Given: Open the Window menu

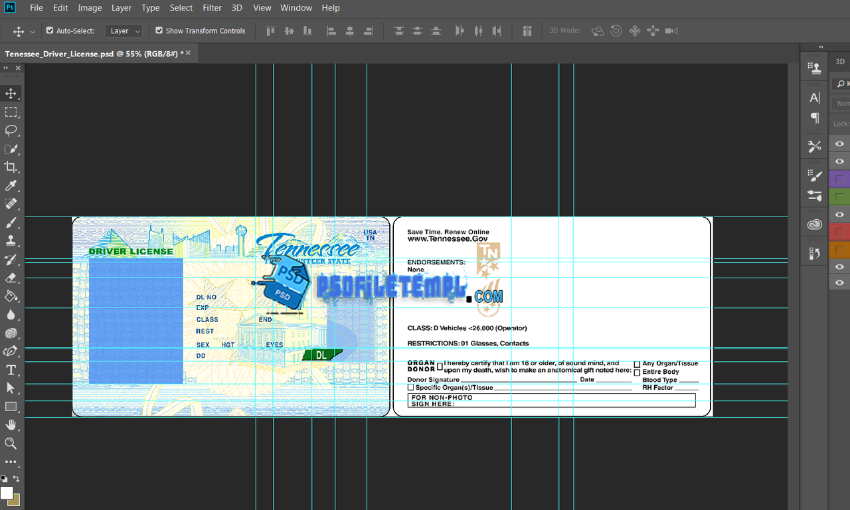Looking at the screenshot, I should point(296,8).
